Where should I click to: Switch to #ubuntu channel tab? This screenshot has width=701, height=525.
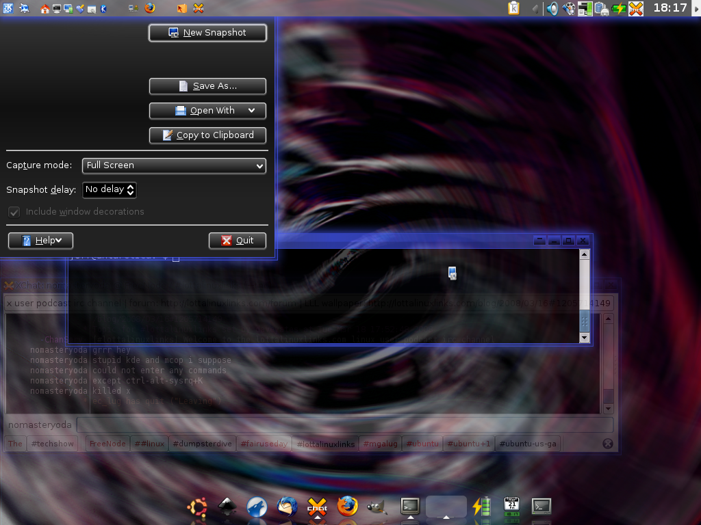(422, 444)
